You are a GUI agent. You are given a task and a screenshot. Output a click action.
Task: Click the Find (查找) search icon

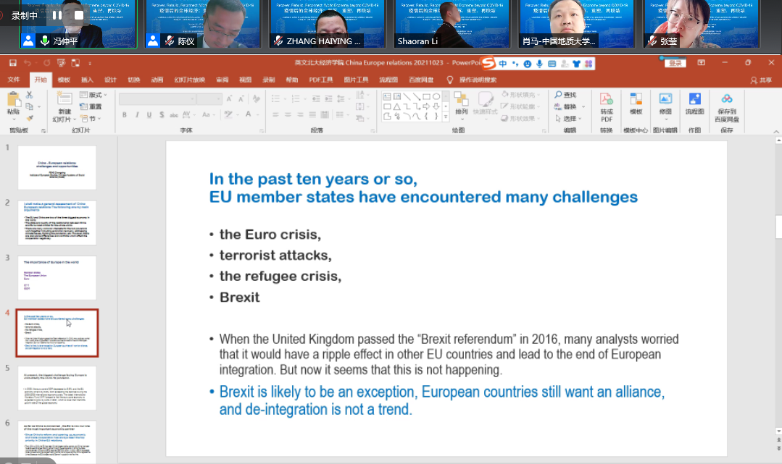click(565, 95)
